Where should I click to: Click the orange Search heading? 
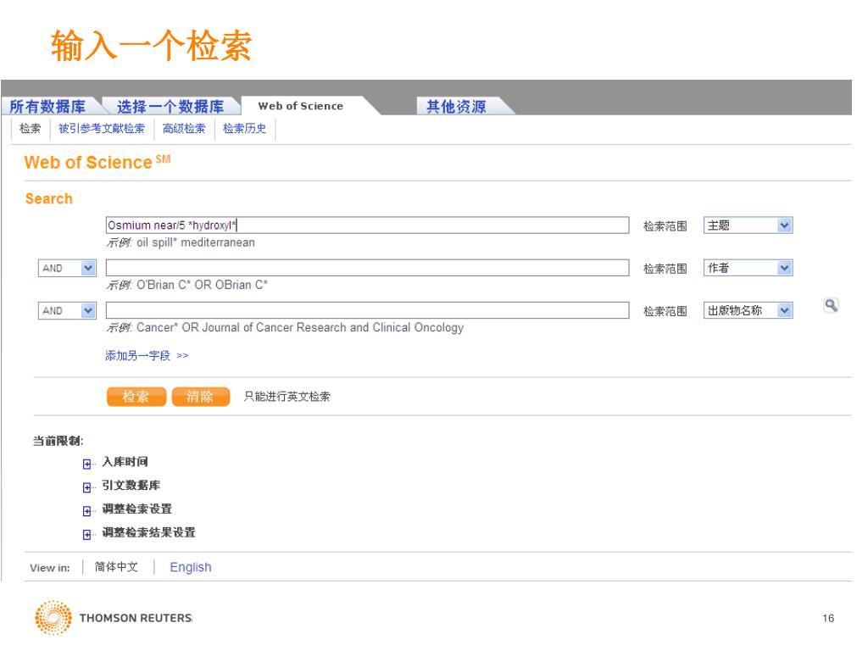click(x=48, y=198)
